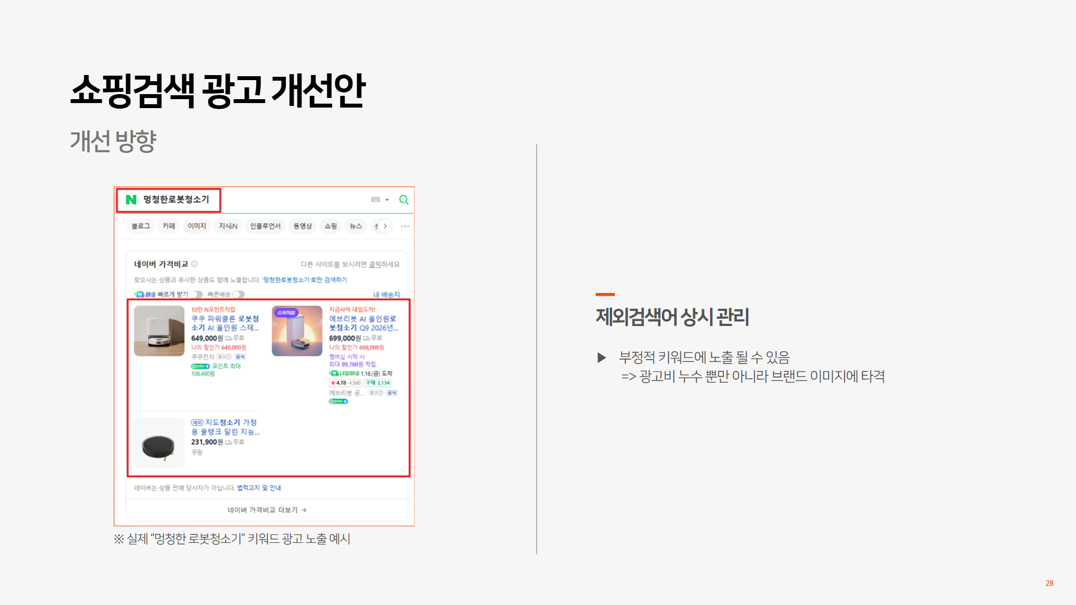
Task: Click the info icon beside 네이버 가격비교
Action: 194,264
